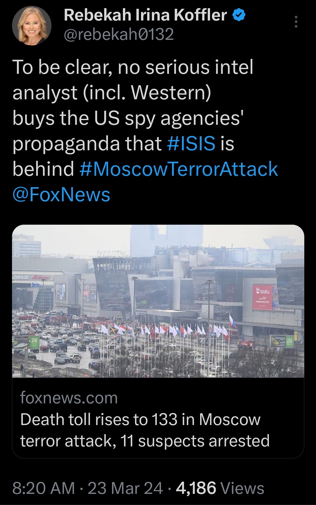Image resolution: width=316 pixels, height=505 pixels.
Task: Click the red billboard in the preview photo
Action: 262,297
